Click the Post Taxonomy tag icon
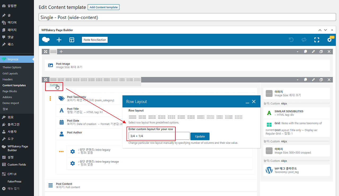Screen dimensions: 339x196 61,99
